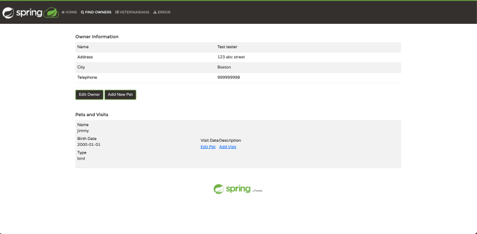This screenshot has width=477, height=234.
Task: Select the pet type 'bird'
Action: [81, 158]
